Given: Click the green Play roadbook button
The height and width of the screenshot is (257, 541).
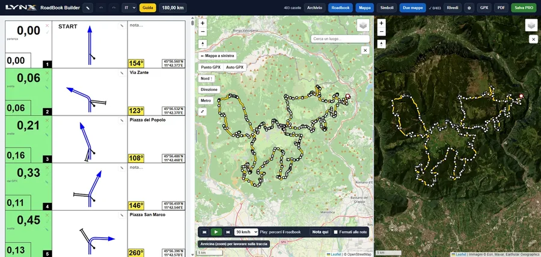Looking at the screenshot, I should (216, 232).
